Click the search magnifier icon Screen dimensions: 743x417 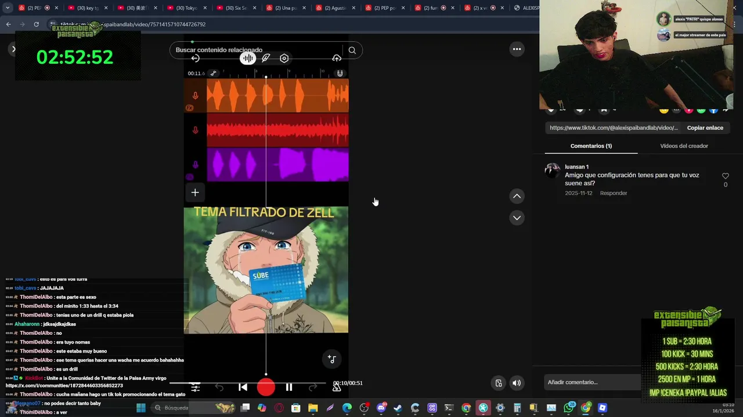[352, 50]
